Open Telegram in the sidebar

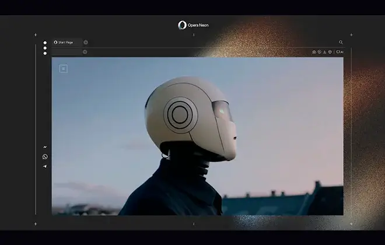coord(45,166)
